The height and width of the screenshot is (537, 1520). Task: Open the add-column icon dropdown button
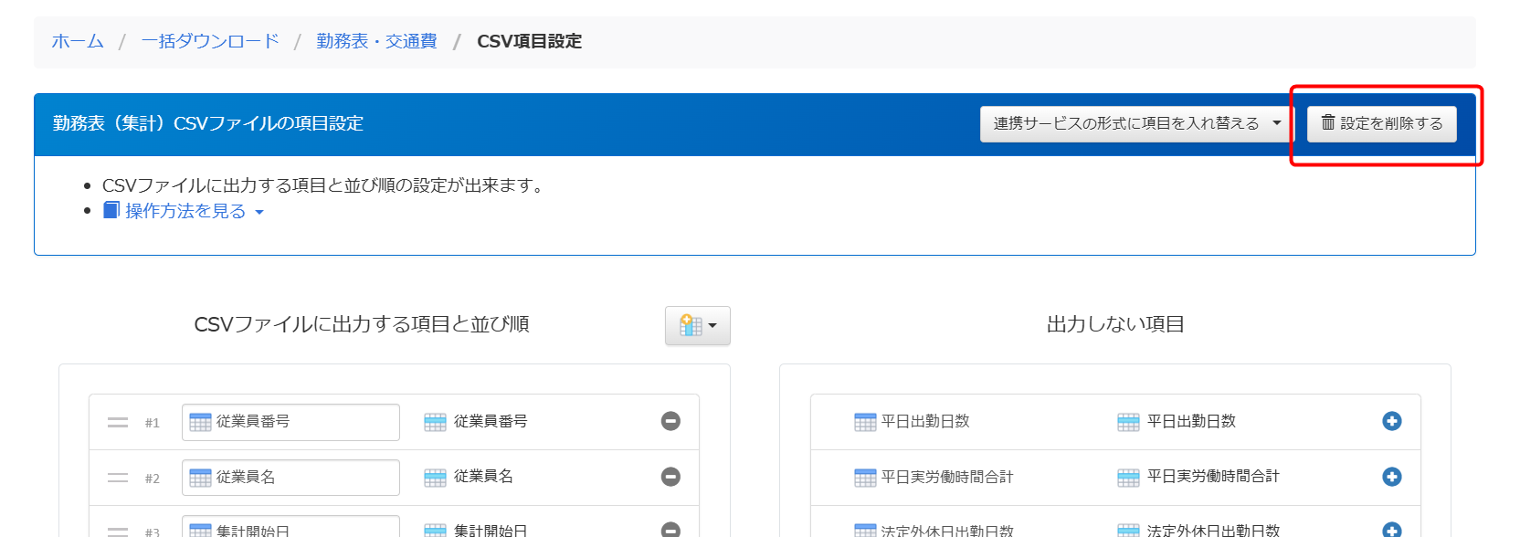(x=698, y=325)
